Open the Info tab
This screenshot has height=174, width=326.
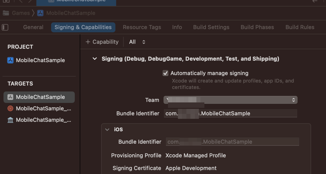click(177, 27)
